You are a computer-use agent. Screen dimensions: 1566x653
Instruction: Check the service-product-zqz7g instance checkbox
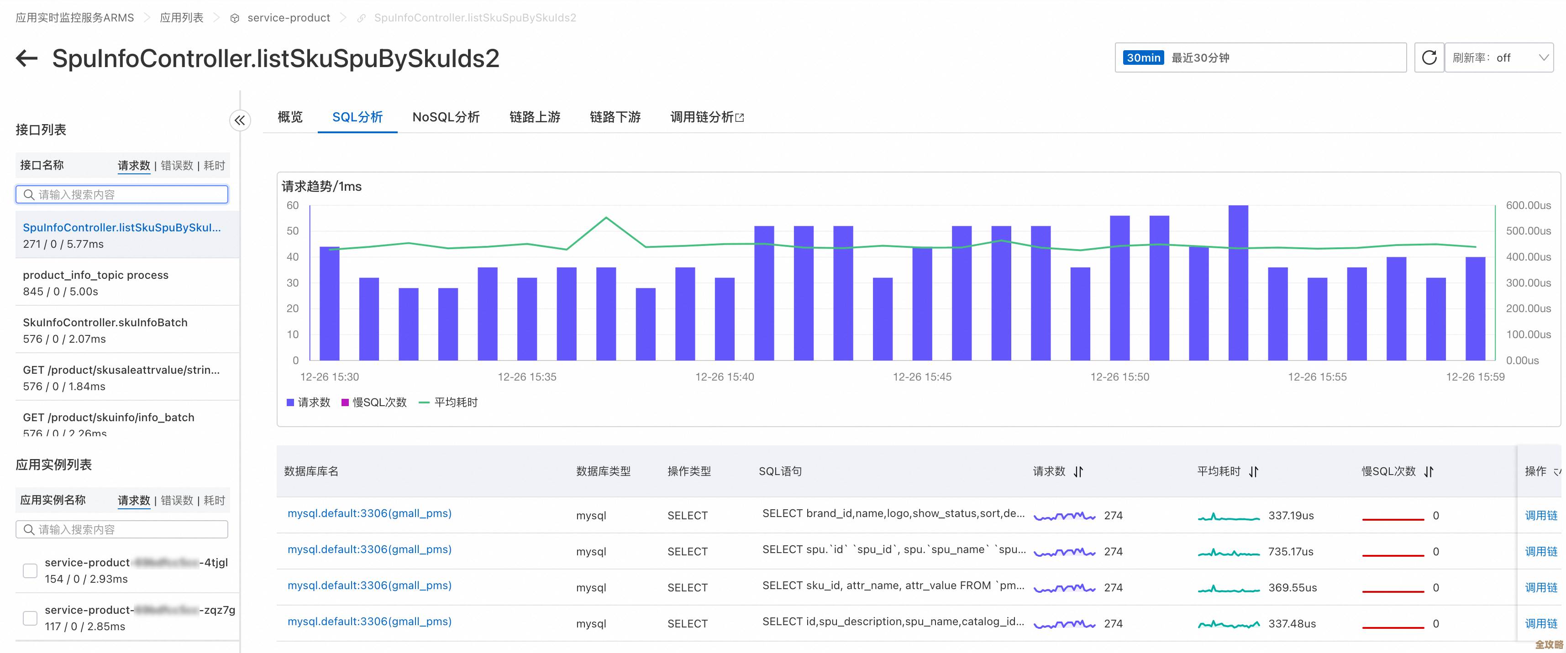[30, 618]
